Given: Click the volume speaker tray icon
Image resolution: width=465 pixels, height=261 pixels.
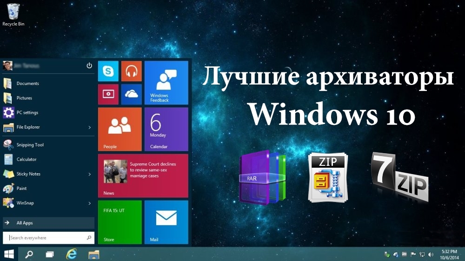Looking at the screenshot, I should 431,254.
